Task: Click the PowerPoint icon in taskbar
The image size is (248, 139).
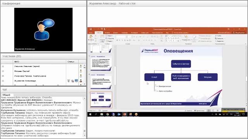Action: [125, 114]
